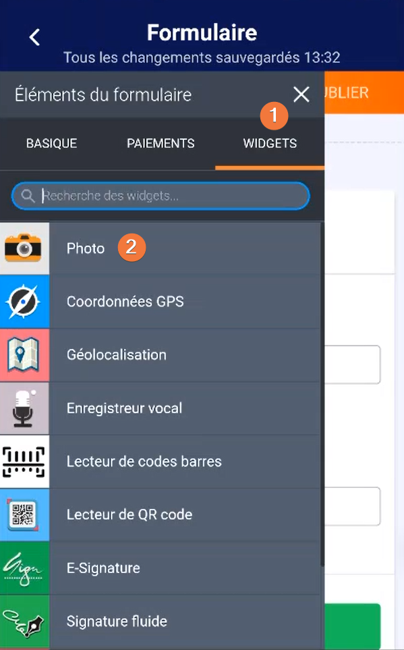The width and height of the screenshot is (404, 650).
Task: Click the widget list scrollbar
Action: 322,394
